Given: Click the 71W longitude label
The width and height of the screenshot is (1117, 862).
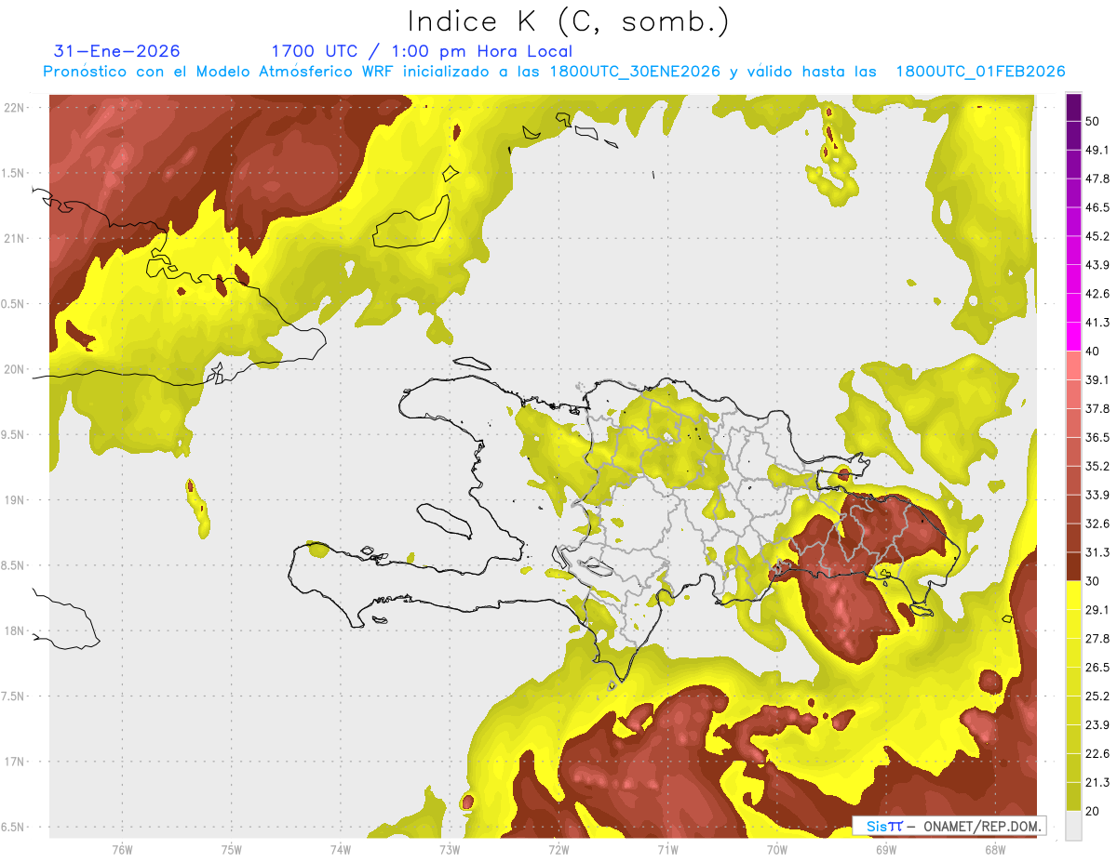Looking at the screenshot, I should (667, 849).
